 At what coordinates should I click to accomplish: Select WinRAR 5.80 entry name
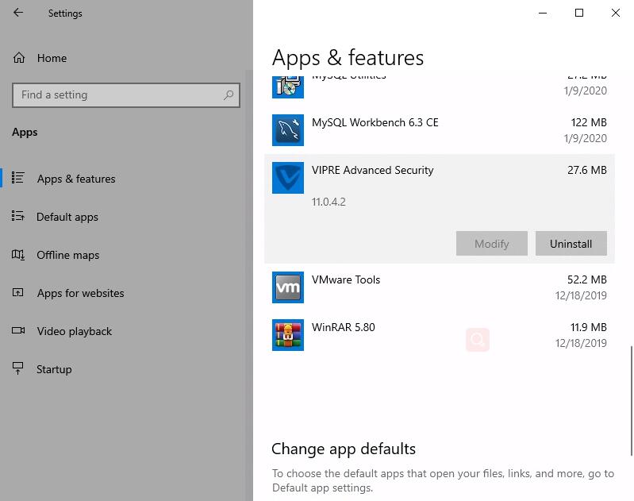(344, 327)
